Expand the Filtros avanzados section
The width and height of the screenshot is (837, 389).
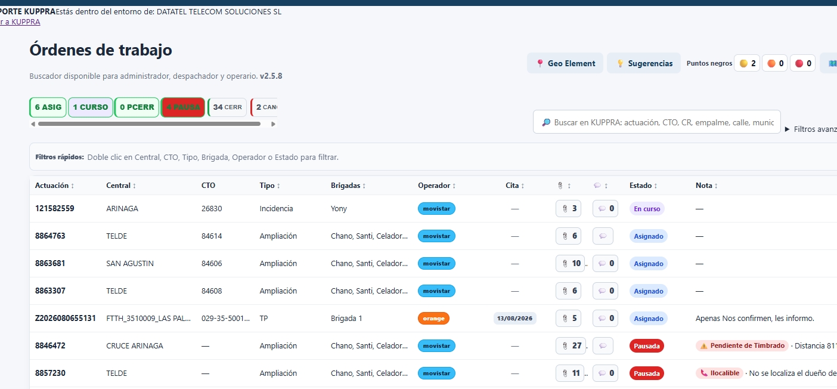[811, 129]
